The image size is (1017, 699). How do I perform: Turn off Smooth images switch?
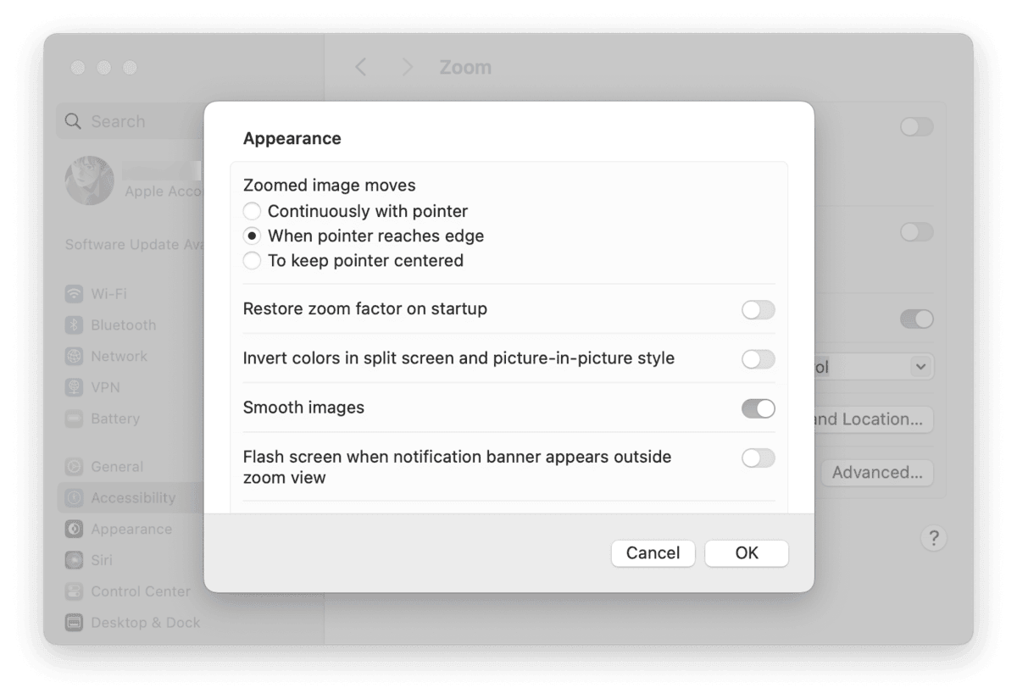pos(758,408)
